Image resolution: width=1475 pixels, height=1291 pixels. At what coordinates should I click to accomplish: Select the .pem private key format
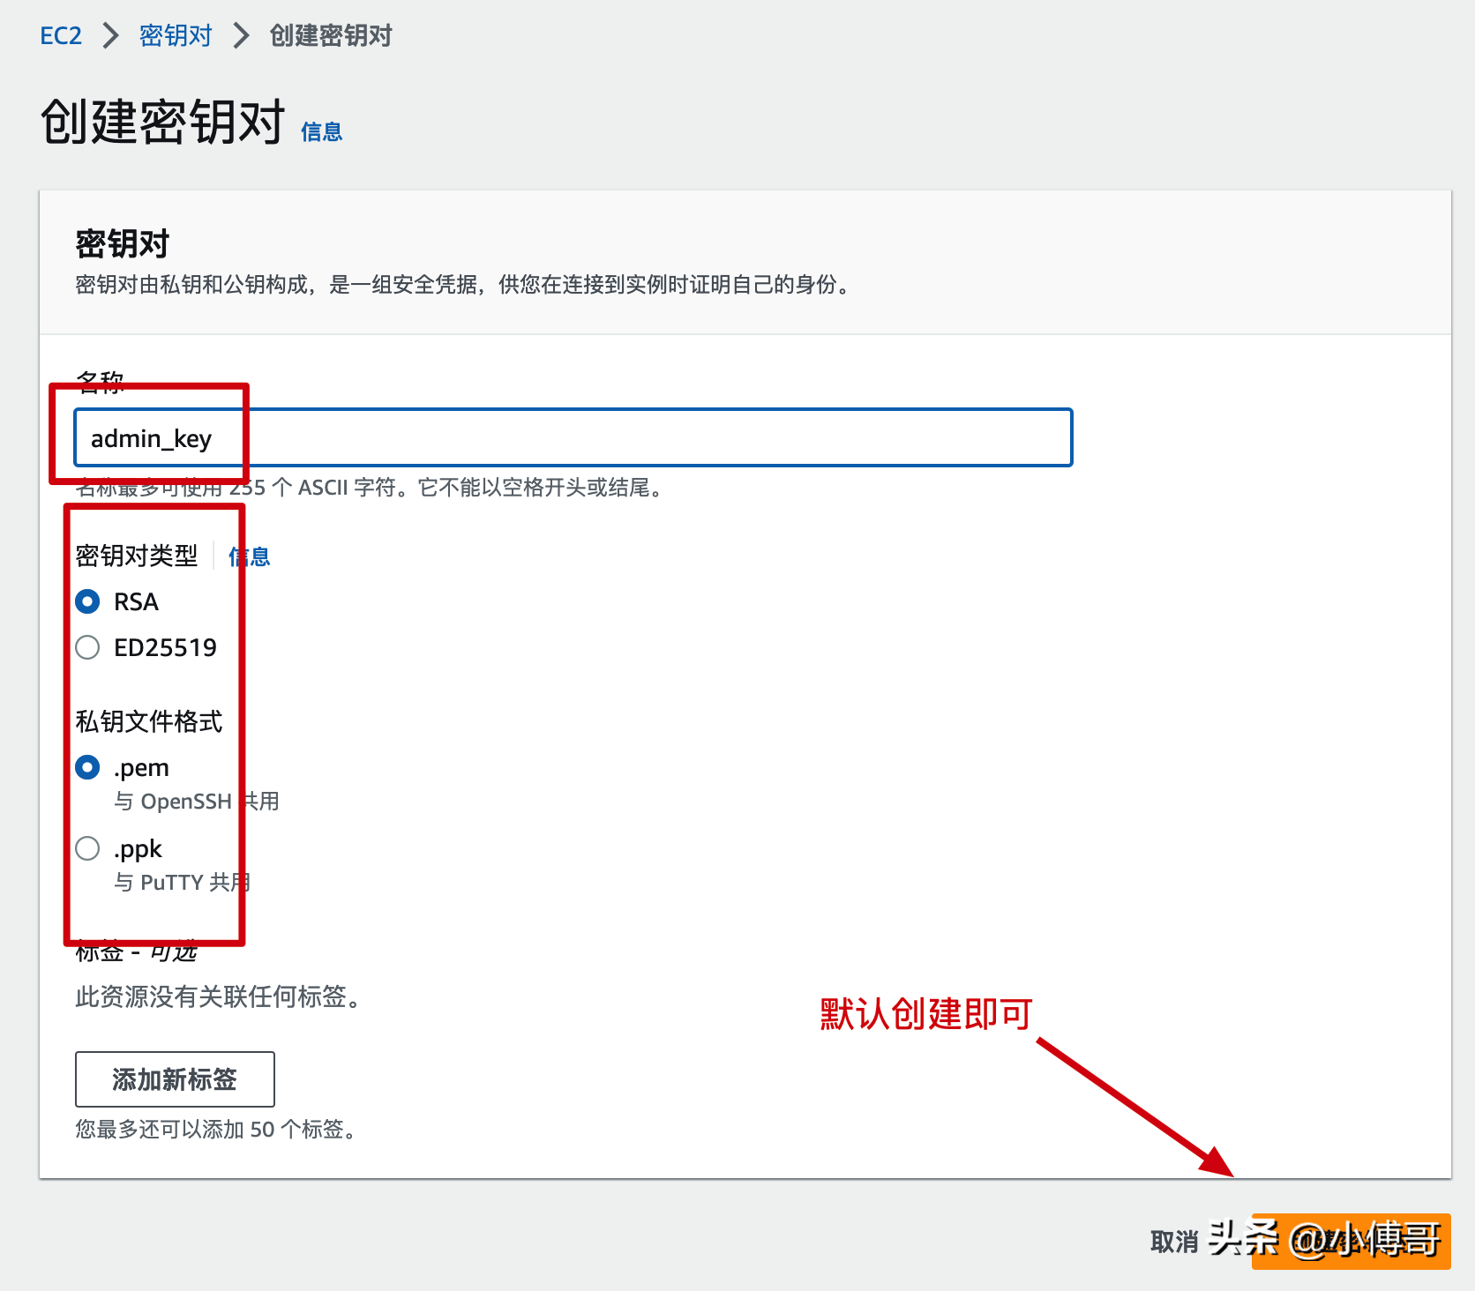(x=87, y=767)
